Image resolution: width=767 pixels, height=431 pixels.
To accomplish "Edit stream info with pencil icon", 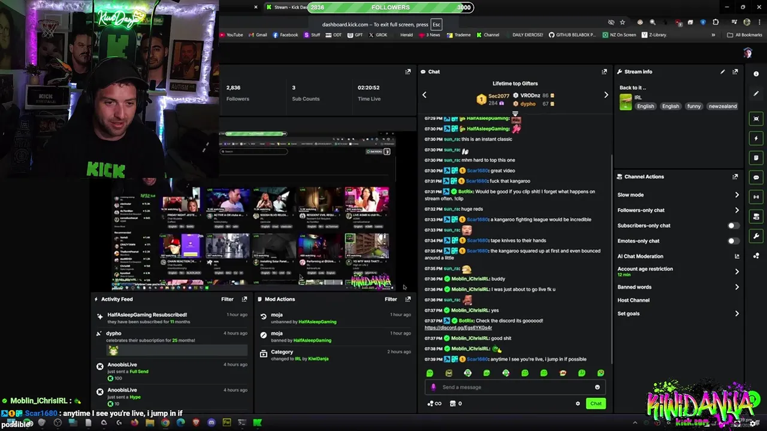I will click(x=723, y=72).
